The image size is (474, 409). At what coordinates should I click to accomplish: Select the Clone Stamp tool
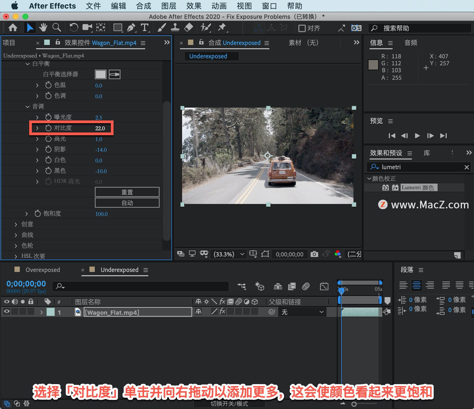pos(175,28)
